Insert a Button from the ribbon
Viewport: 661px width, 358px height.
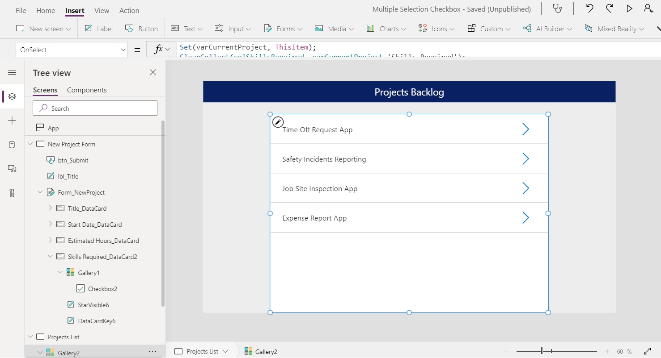pos(141,28)
